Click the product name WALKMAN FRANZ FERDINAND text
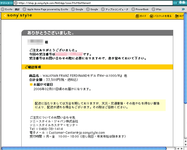The width and height of the screenshot is (187, 150). point(85,76)
